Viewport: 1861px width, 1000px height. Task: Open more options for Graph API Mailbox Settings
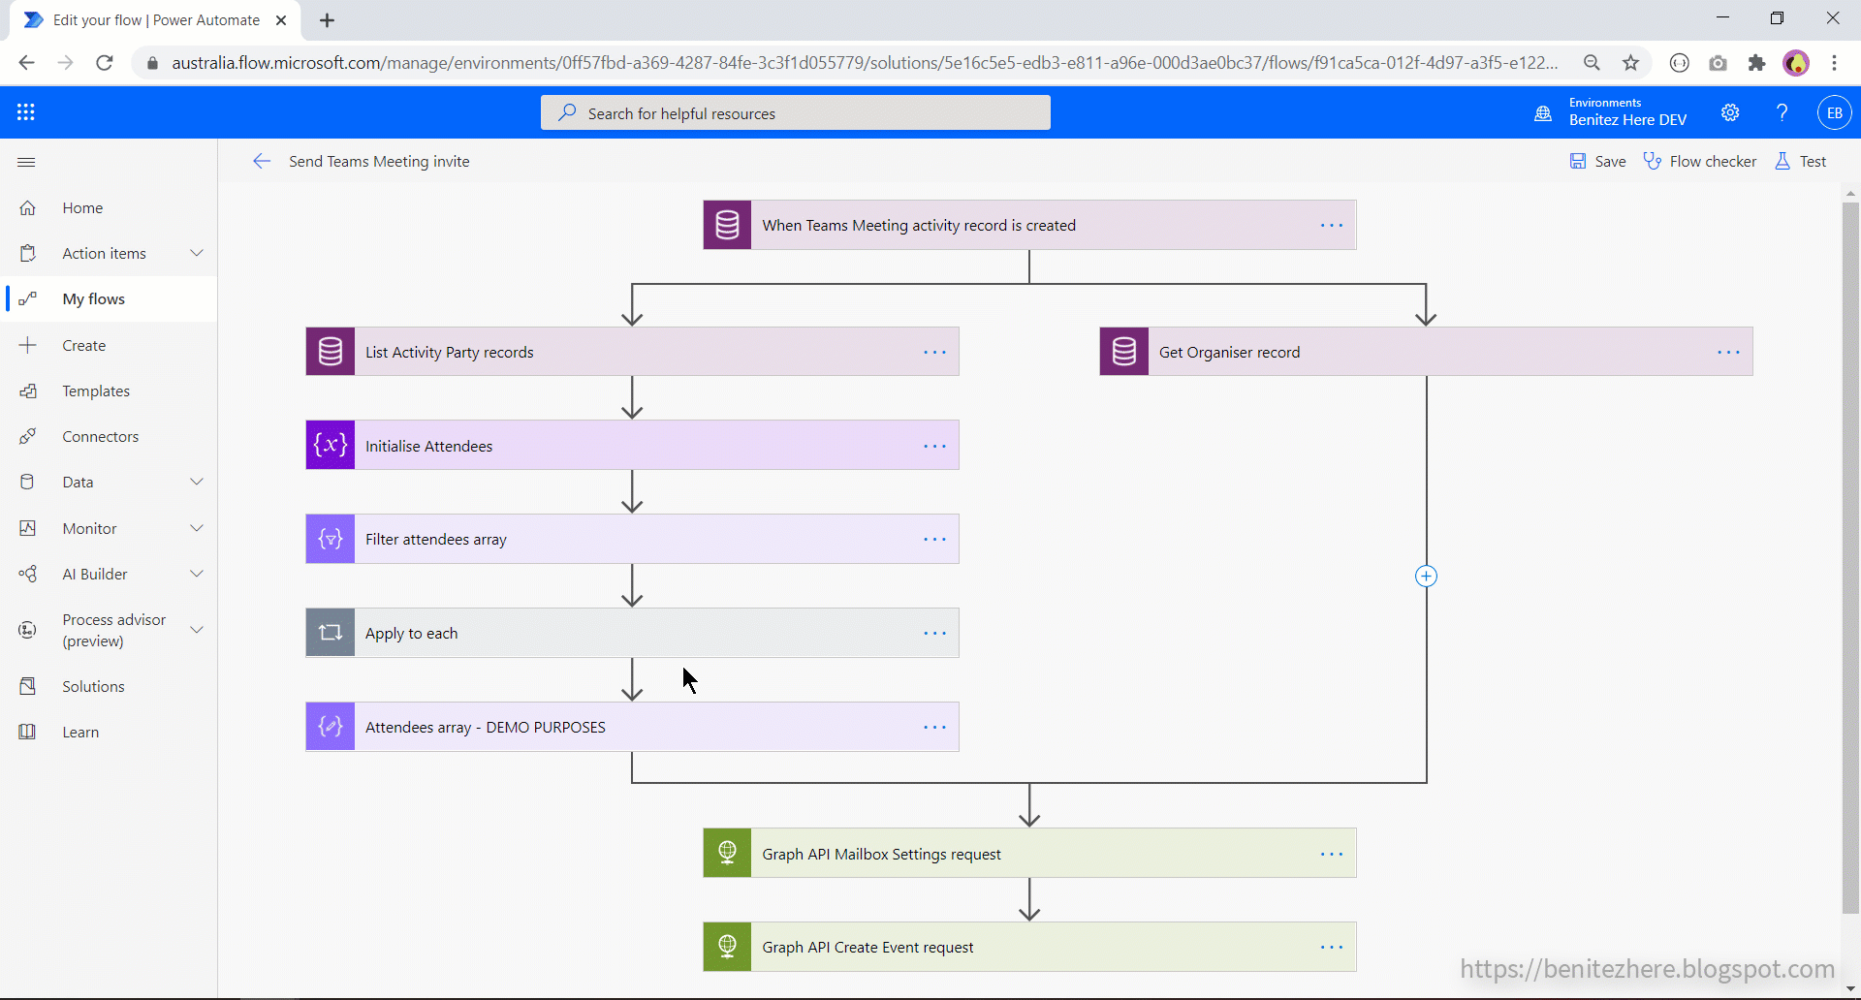[x=1332, y=854]
